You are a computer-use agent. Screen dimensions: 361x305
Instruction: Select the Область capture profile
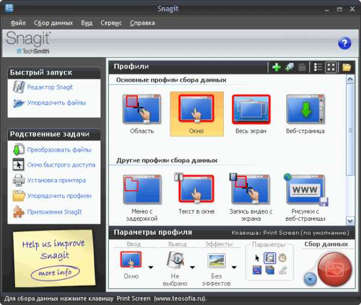tap(142, 113)
